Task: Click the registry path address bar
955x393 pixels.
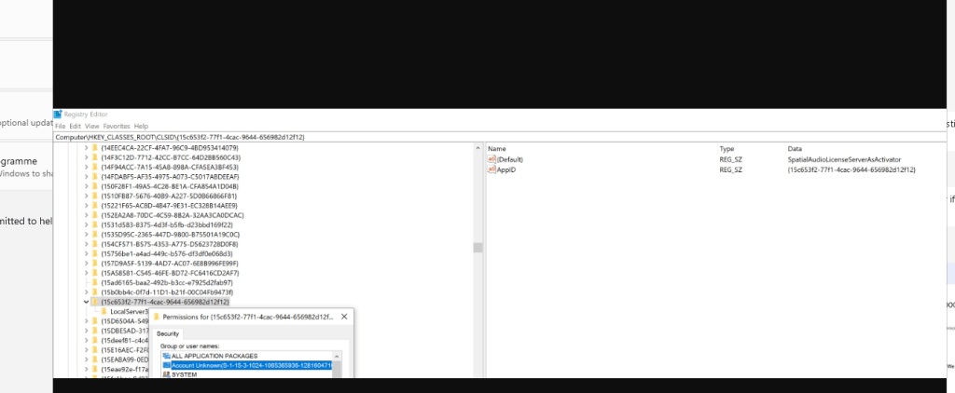Action: (500, 137)
